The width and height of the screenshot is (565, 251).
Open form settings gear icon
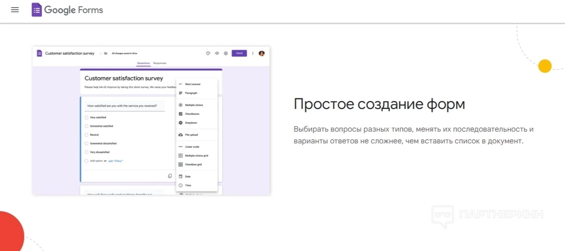pyautogui.click(x=226, y=53)
